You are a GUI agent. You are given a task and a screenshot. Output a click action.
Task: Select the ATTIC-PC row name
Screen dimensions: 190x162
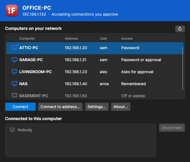point(29,48)
